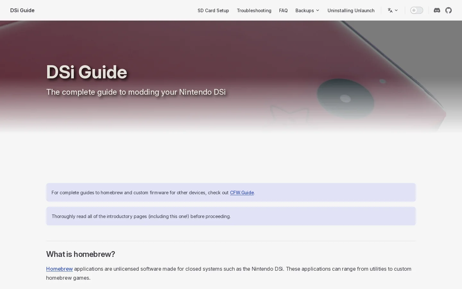Open the SD Card Setup page
The image size is (462, 289).
click(213, 10)
